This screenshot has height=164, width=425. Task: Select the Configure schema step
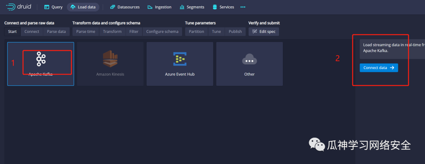(163, 32)
